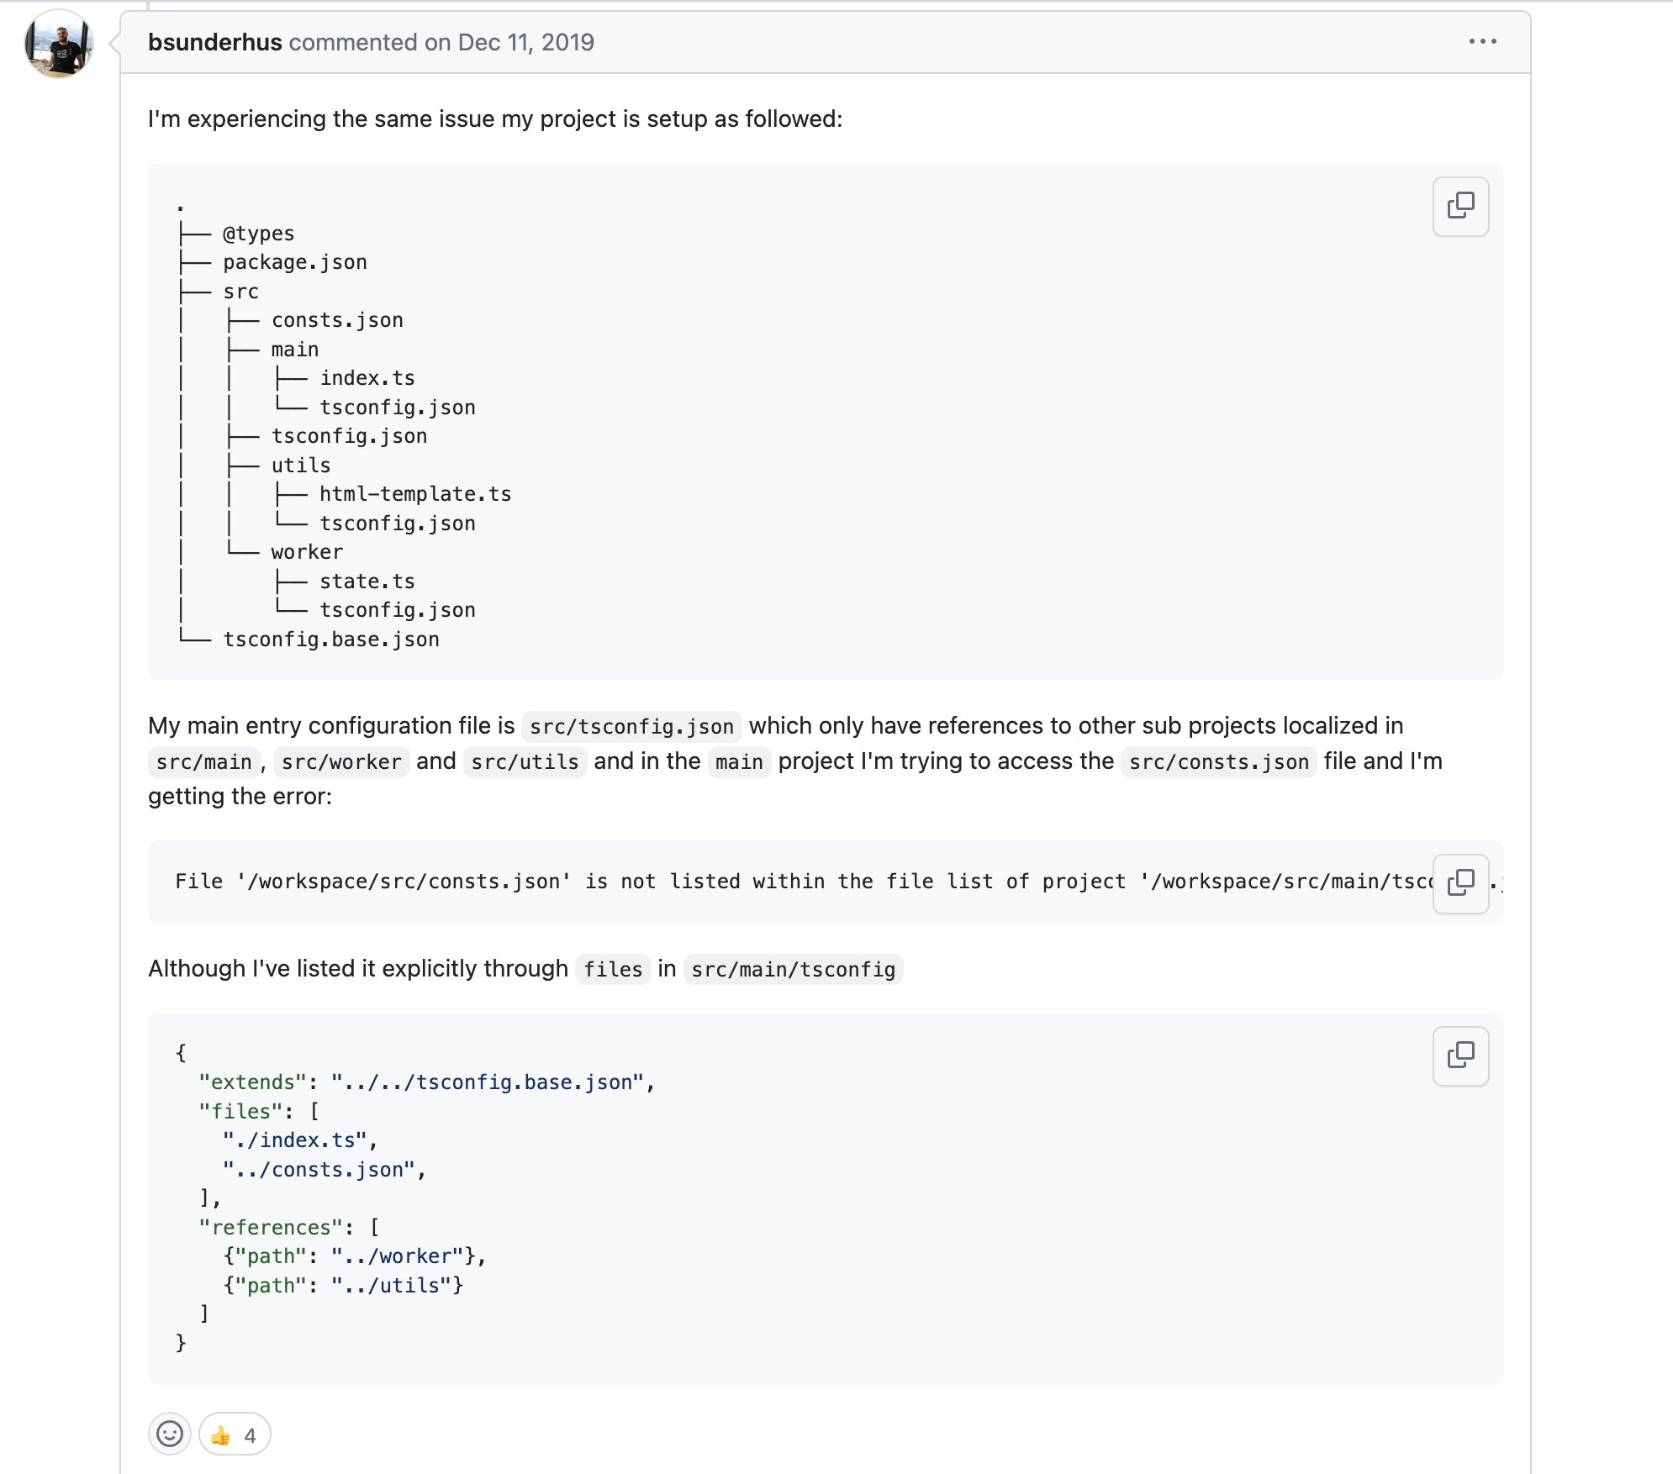Open the Dec 11, 2019 timestamp link
Screen dimensions: 1673x1474
pos(525,42)
